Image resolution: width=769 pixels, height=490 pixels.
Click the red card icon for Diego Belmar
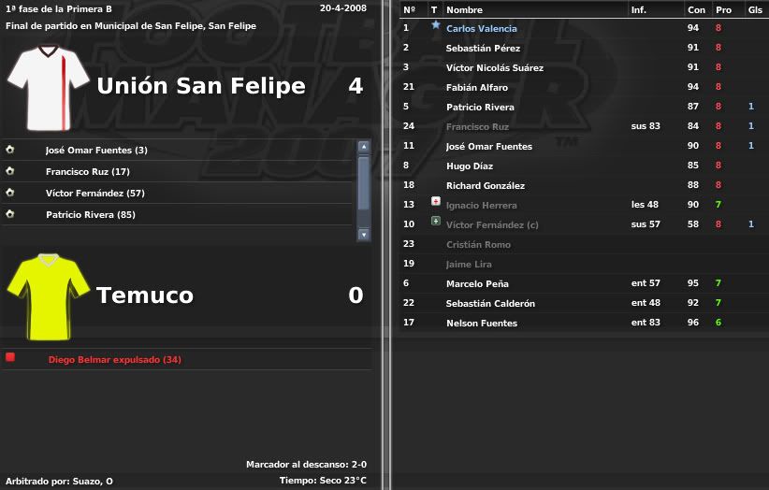[x=10, y=357]
